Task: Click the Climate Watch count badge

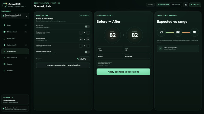Action: pos(26,32)
